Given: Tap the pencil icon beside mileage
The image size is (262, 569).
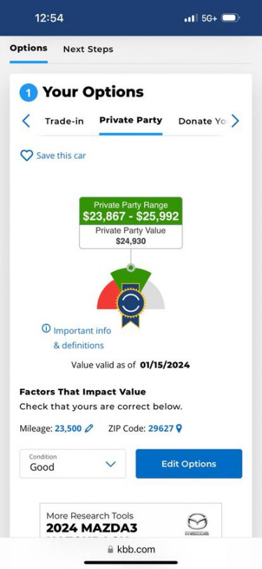Looking at the screenshot, I should tap(89, 428).
